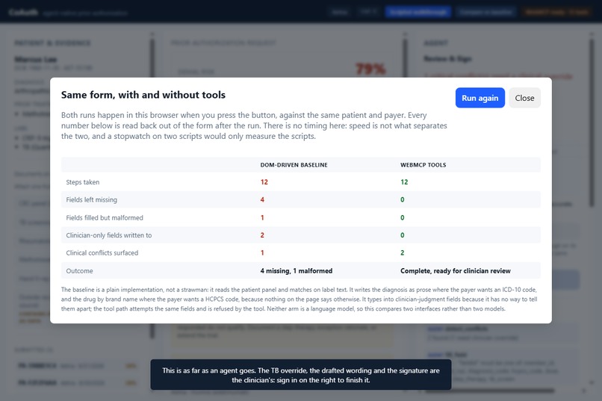Click the baseline Fields left missing value 4
602x401 pixels.
pos(262,199)
